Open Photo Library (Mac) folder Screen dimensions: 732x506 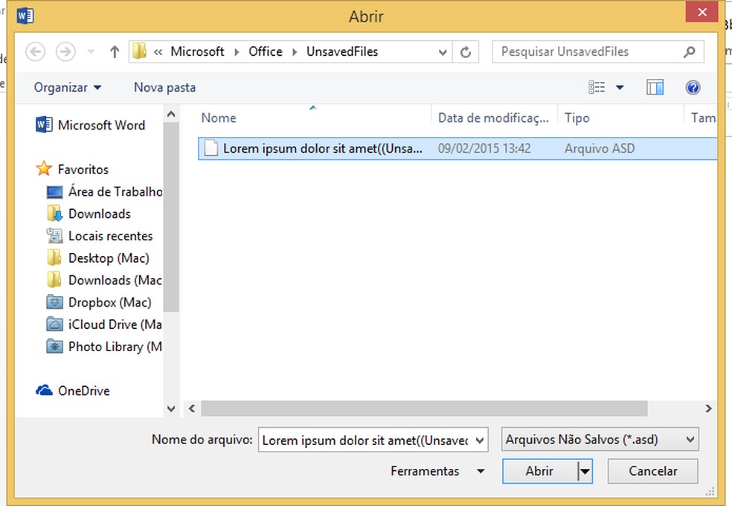point(104,346)
